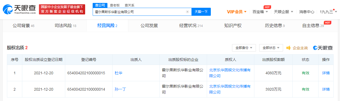Click the 股权出质 section heading
Screen dimensions: 340x101
point(17,48)
